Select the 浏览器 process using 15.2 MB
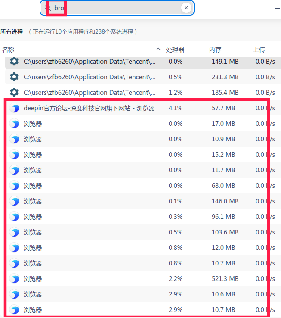The image size is (281, 318). 143,155
